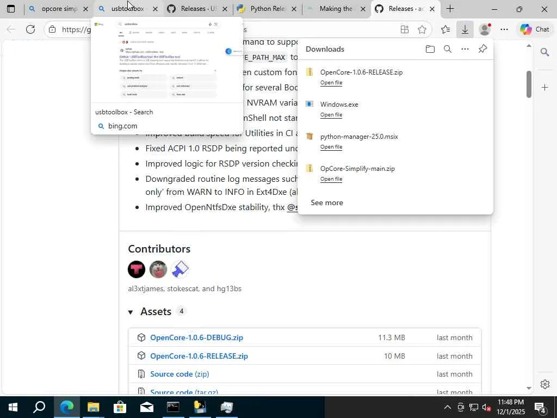Switch to the usbtoolbox search tab
The image size is (557, 418).
tap(128, 9)
